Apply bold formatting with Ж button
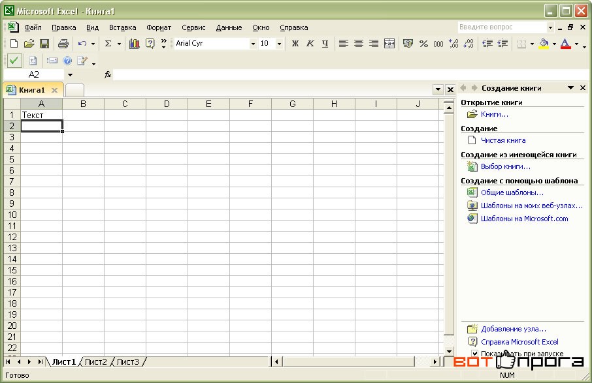Viewport: 592px width, 383px height. tap(295, 43)
